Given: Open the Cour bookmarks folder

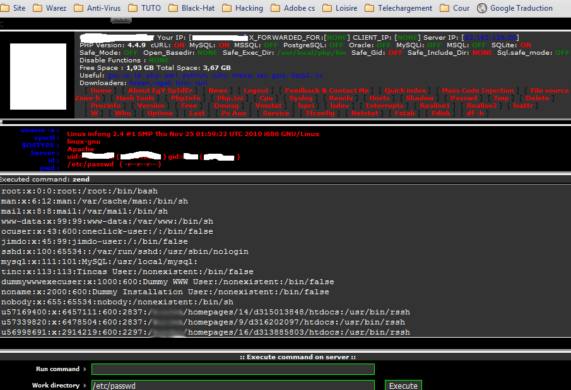Looking at the screenshot, I should click(455, 8).
